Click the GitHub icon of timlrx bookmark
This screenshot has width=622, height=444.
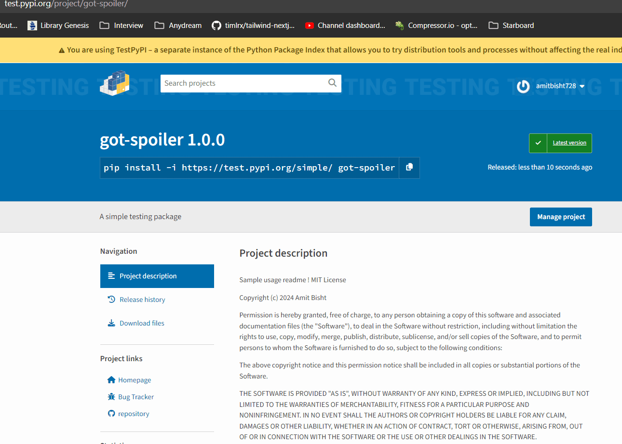(x=216, y=26)
